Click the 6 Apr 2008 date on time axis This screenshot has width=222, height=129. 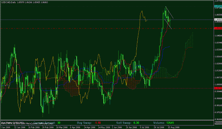coord(75,127)
